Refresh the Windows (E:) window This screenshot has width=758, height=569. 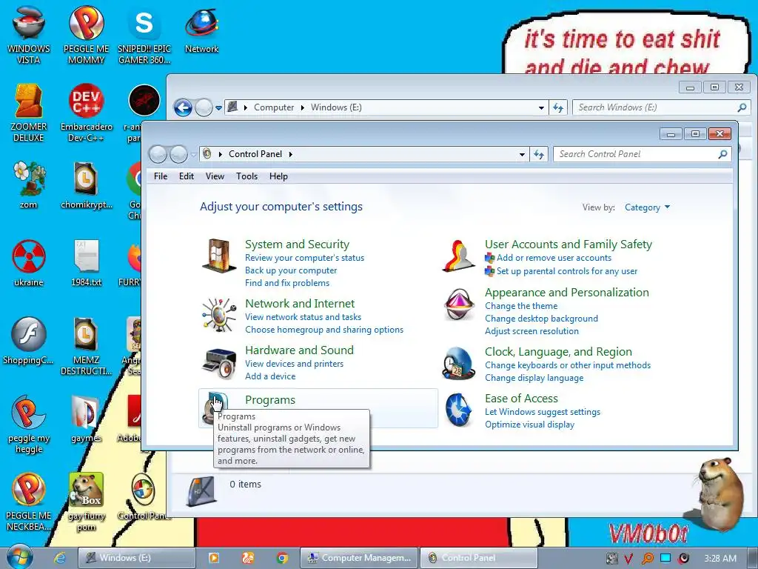click(558, 107)
